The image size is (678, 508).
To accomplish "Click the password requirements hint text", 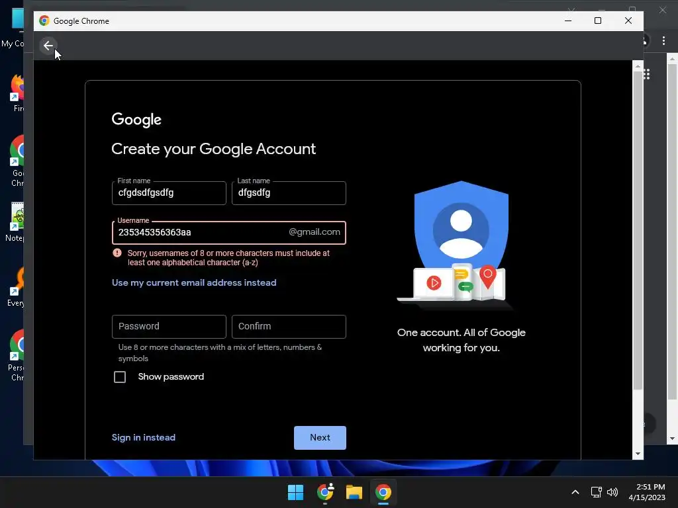I will 220,353.
